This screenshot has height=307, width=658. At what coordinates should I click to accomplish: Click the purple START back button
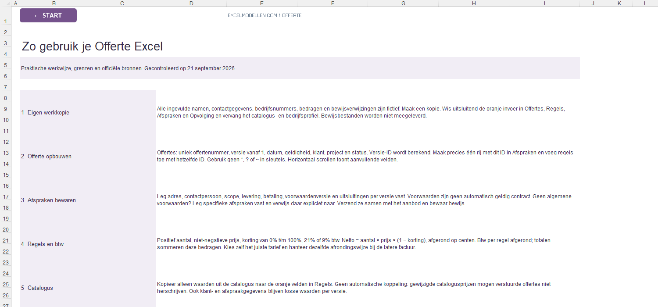pos(48,15)
